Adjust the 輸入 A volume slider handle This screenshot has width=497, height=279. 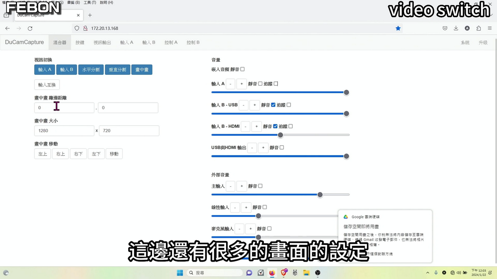pyautogui.click(x=346, y=92)
